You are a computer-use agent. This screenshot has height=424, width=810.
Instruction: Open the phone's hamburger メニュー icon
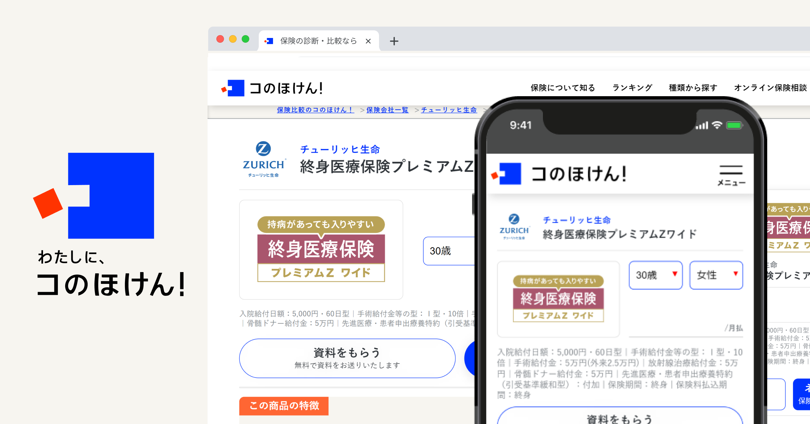[x=731, y=175]
